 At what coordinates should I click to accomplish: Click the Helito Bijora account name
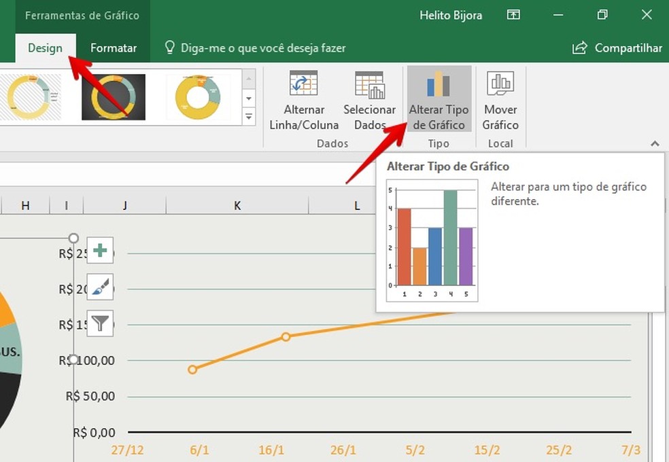coord(451,14)
